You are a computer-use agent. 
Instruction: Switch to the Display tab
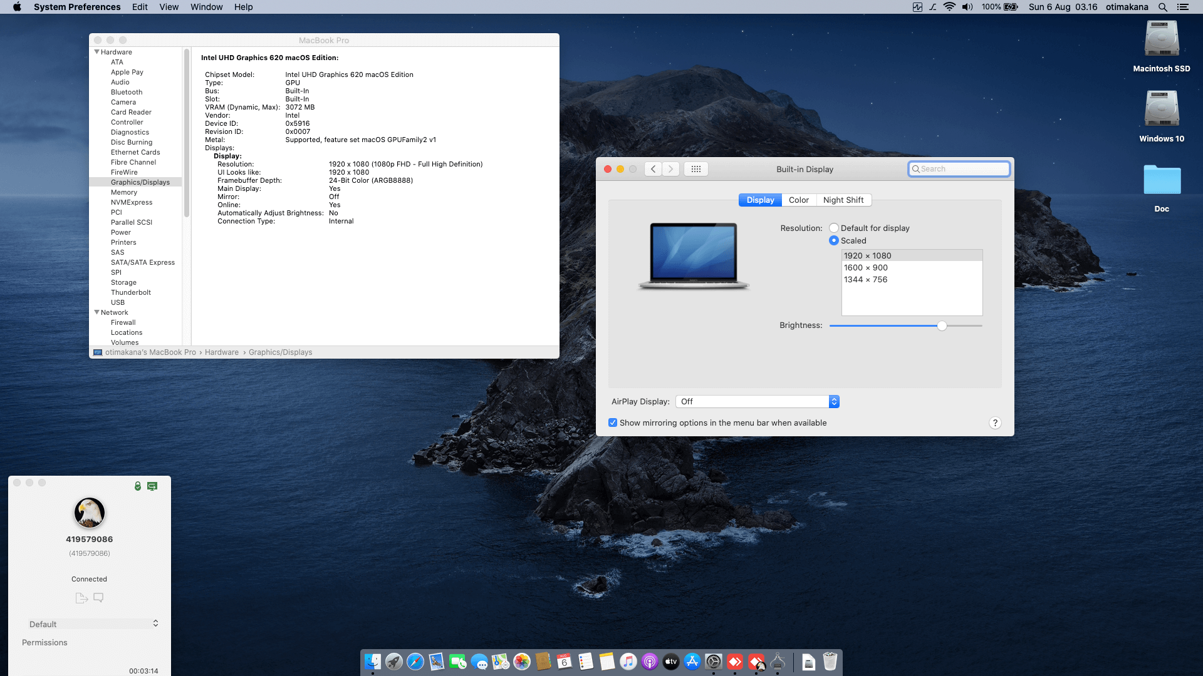pos(760,200)
